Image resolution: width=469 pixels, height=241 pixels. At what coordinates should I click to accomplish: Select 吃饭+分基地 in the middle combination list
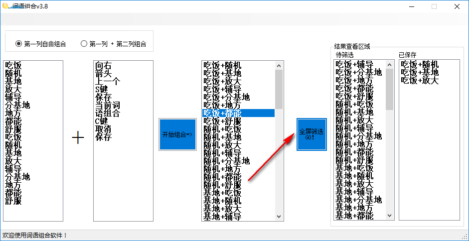pyautogui.click(x=226, y=97)
